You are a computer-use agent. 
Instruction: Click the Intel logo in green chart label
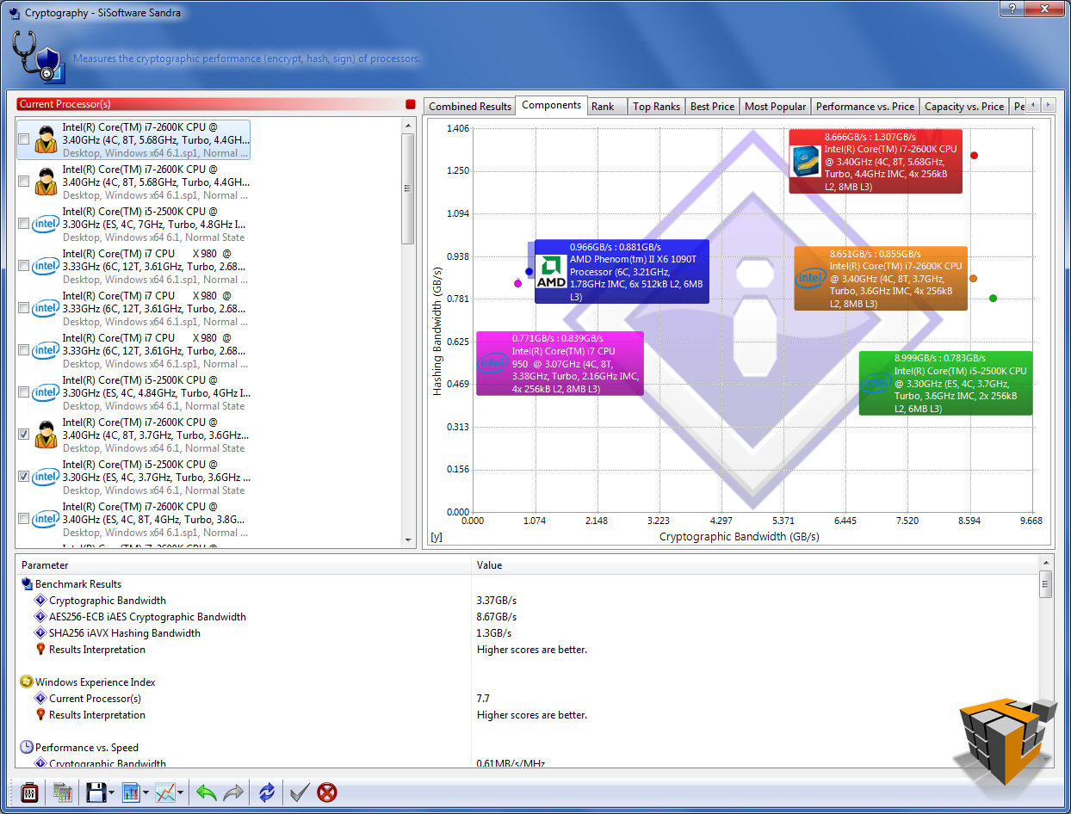pos(876,382)
